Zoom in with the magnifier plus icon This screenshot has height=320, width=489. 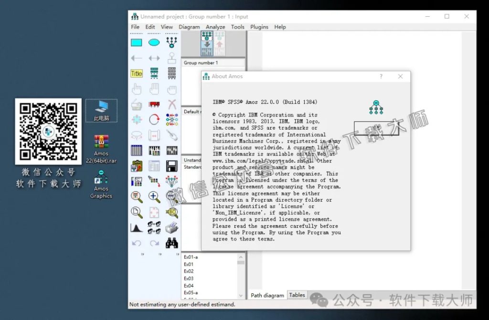(154, 196)
